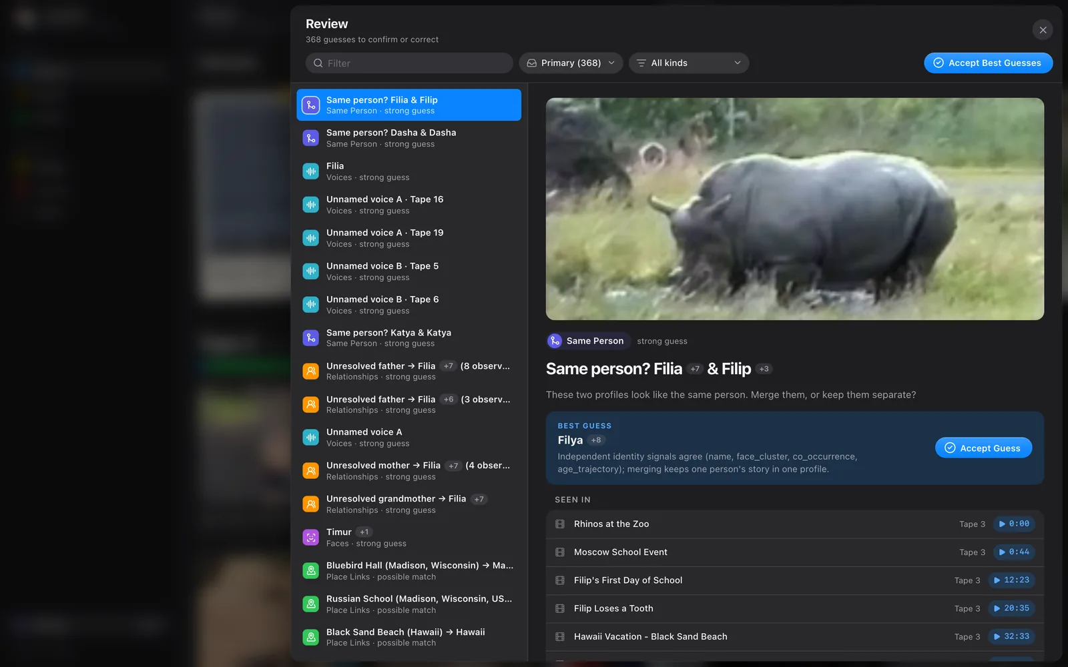Click Same person? Dasha & Dasha merge icon

[x=311, y=138]
